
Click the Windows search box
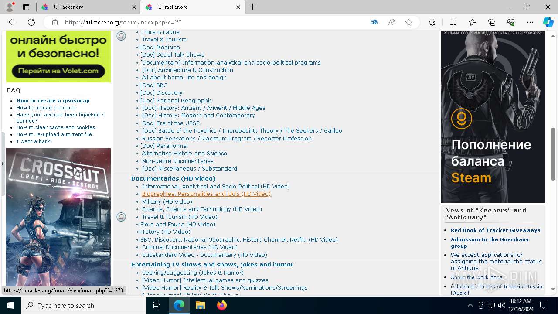(x=84, y=305)
